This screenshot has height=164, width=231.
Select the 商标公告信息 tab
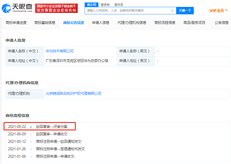(74, 23)
